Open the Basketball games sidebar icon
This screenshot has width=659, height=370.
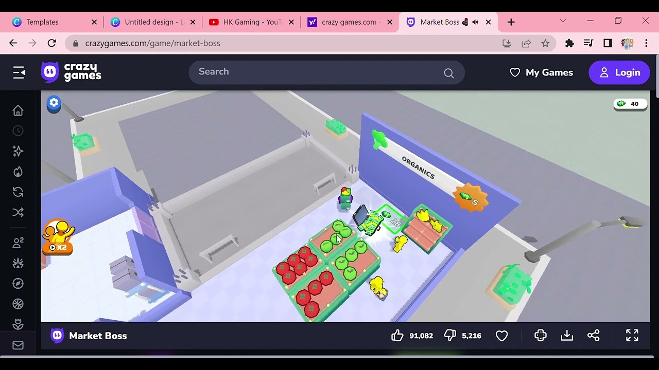(18, 304)
